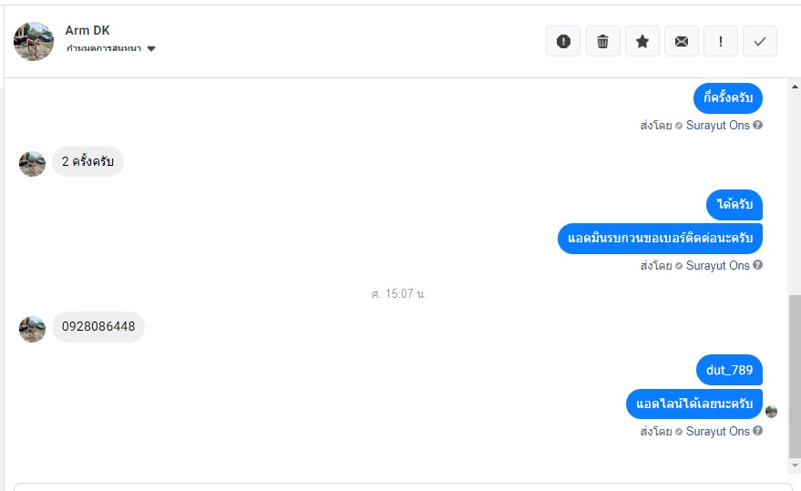Open Arm DK's profile picture in header
The image size is (801, 491).
34,41
